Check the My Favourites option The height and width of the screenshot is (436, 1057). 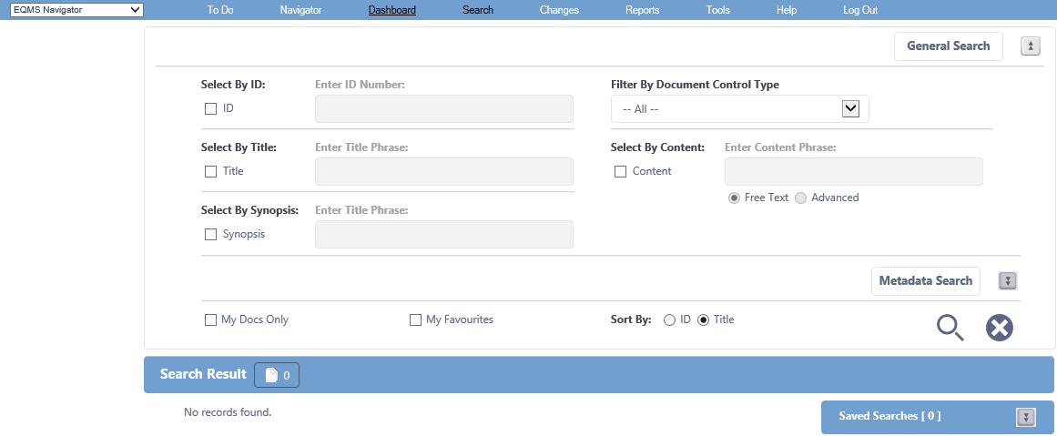click(416, 320)
